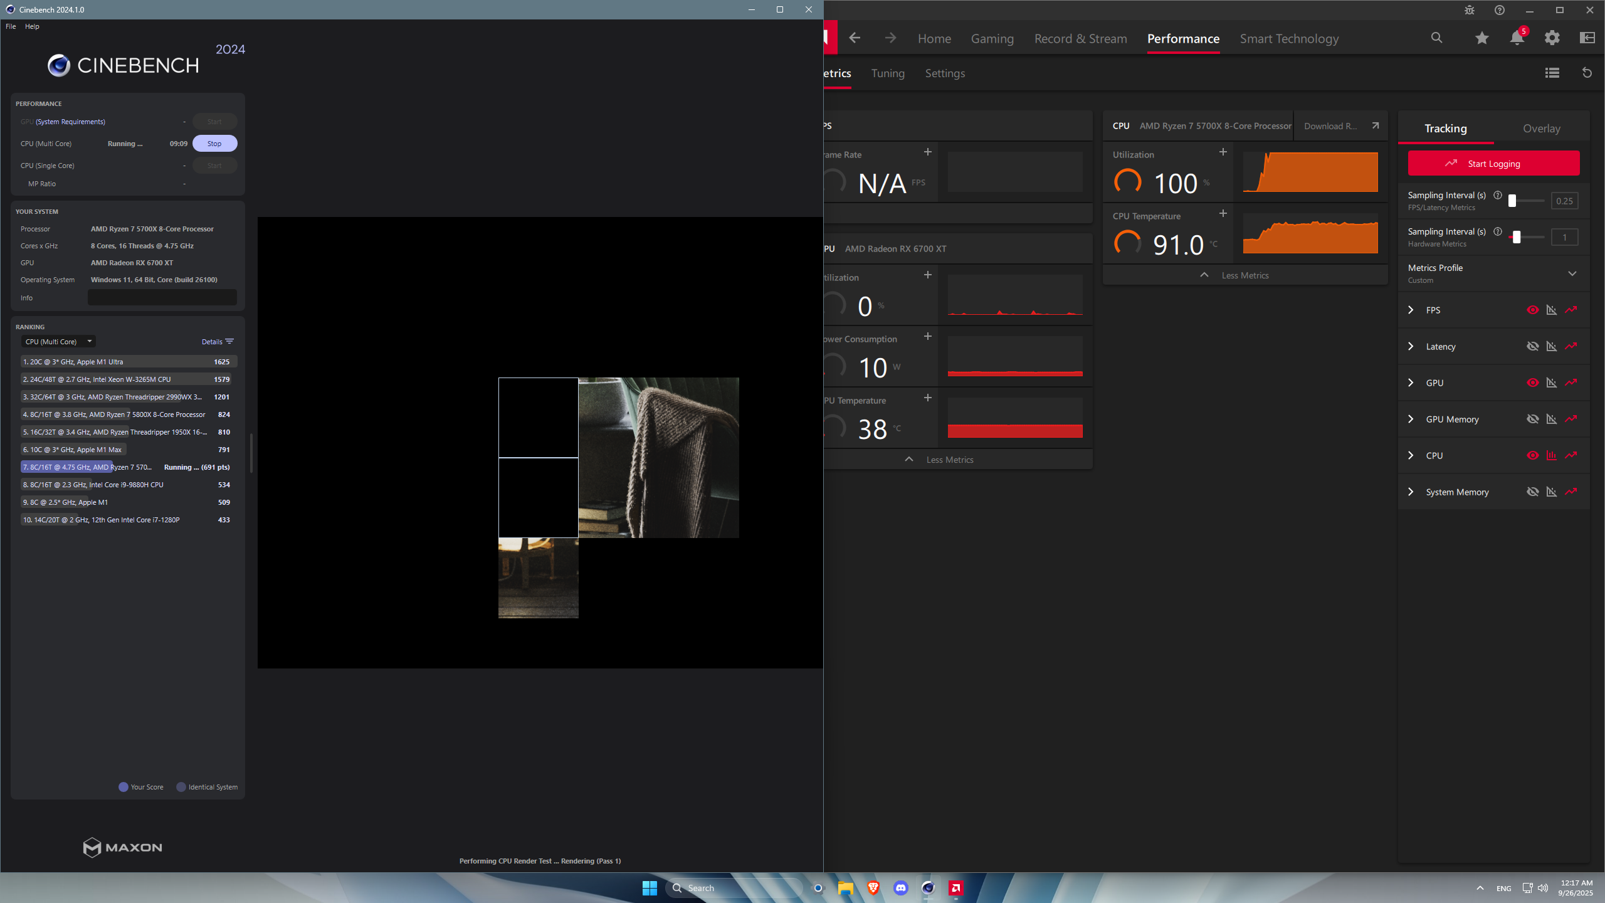Switch to list view icon
Viewport: 1605px width, 903px height.
(x=1552, y=73)
